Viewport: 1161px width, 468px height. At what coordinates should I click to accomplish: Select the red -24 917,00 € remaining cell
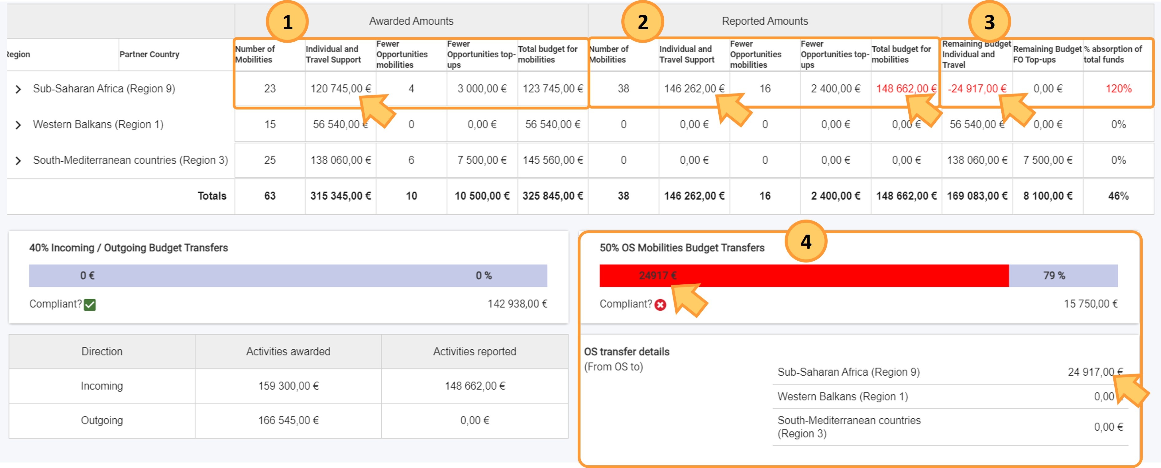coord(977,89)
